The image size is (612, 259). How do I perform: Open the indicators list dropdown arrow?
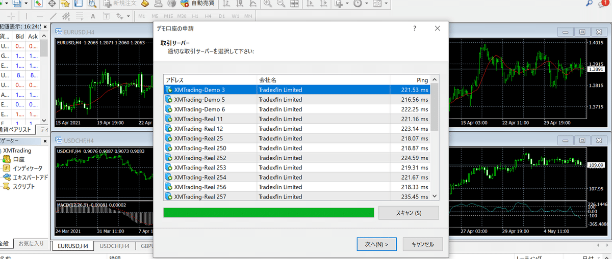(x=347, y=4)
